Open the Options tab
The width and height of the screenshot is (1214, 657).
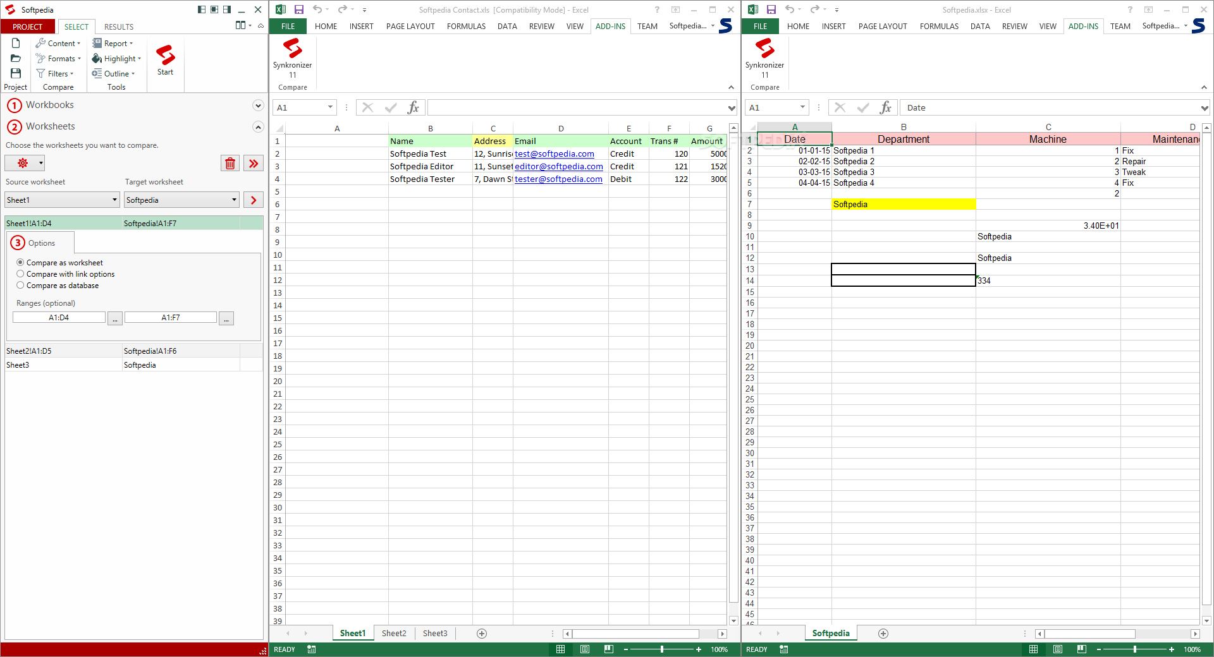[41, 243]
